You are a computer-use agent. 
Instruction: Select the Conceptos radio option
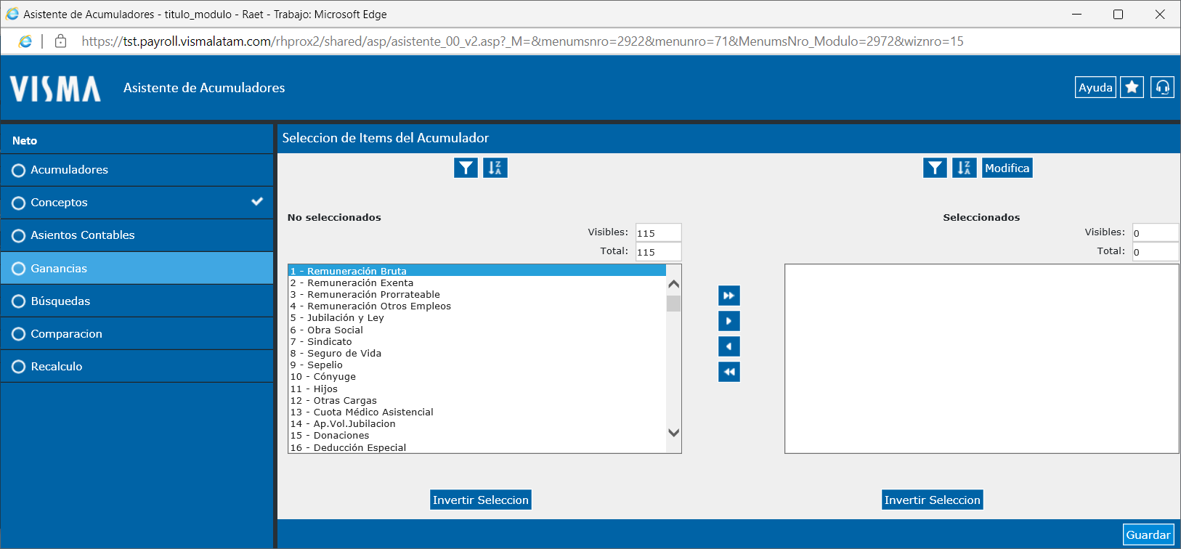(x=19, y=203)
